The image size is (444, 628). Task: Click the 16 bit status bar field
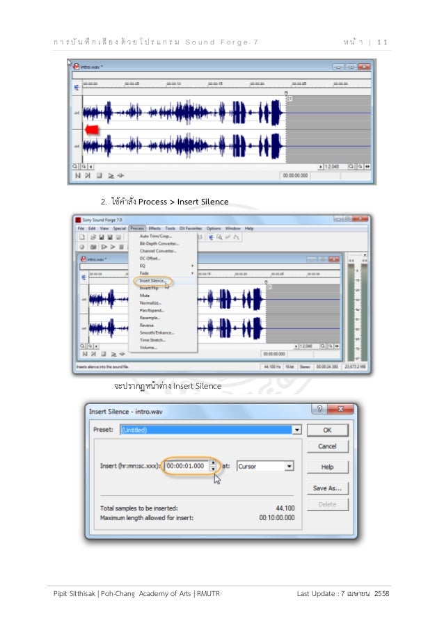click(x=290, y=367)
